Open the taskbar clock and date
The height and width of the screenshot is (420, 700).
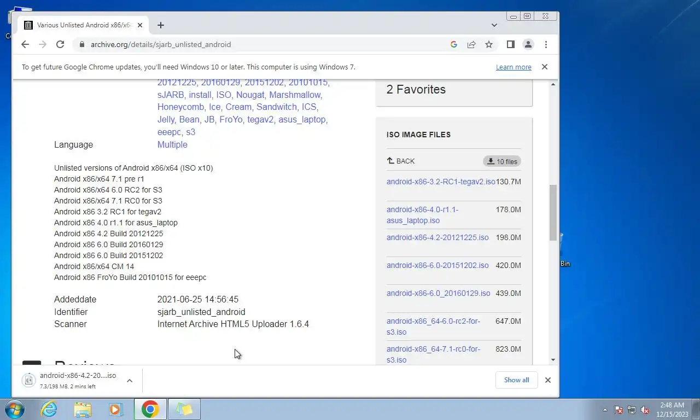[x=672, y=410]
